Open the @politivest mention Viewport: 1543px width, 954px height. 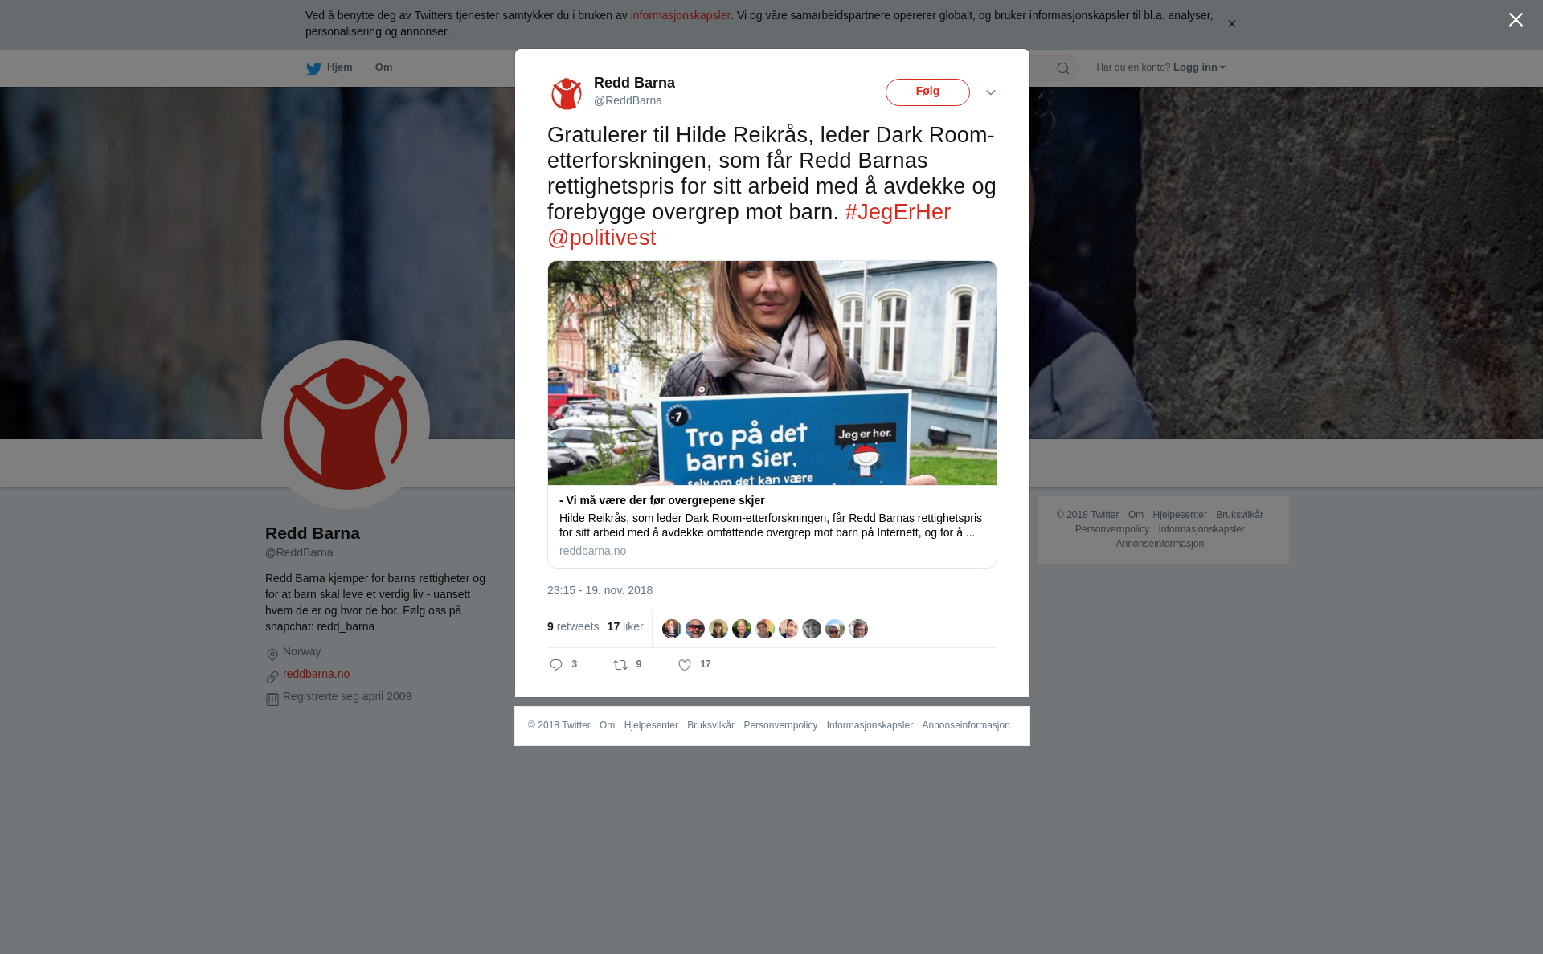pos(601,238)
